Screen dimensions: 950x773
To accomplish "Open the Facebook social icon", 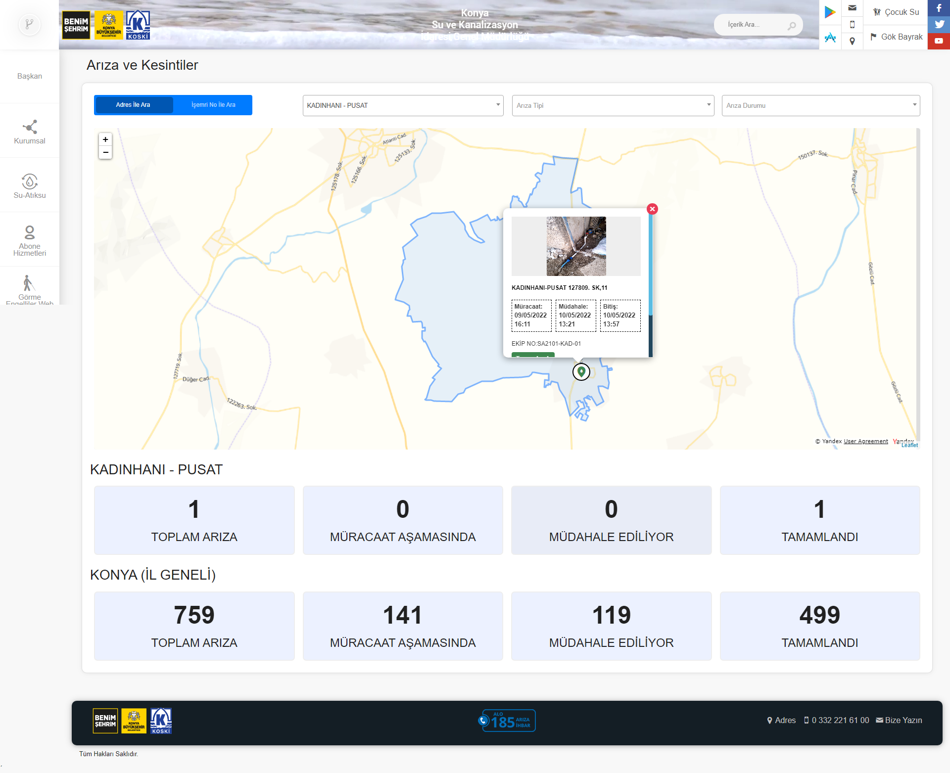I will pos(939,8).
